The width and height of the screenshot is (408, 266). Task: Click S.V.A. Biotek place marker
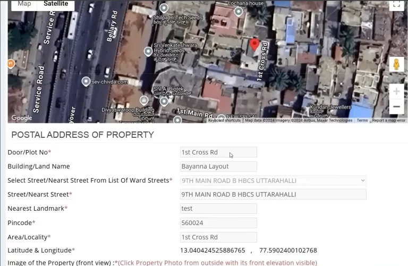tap(164, 101)
